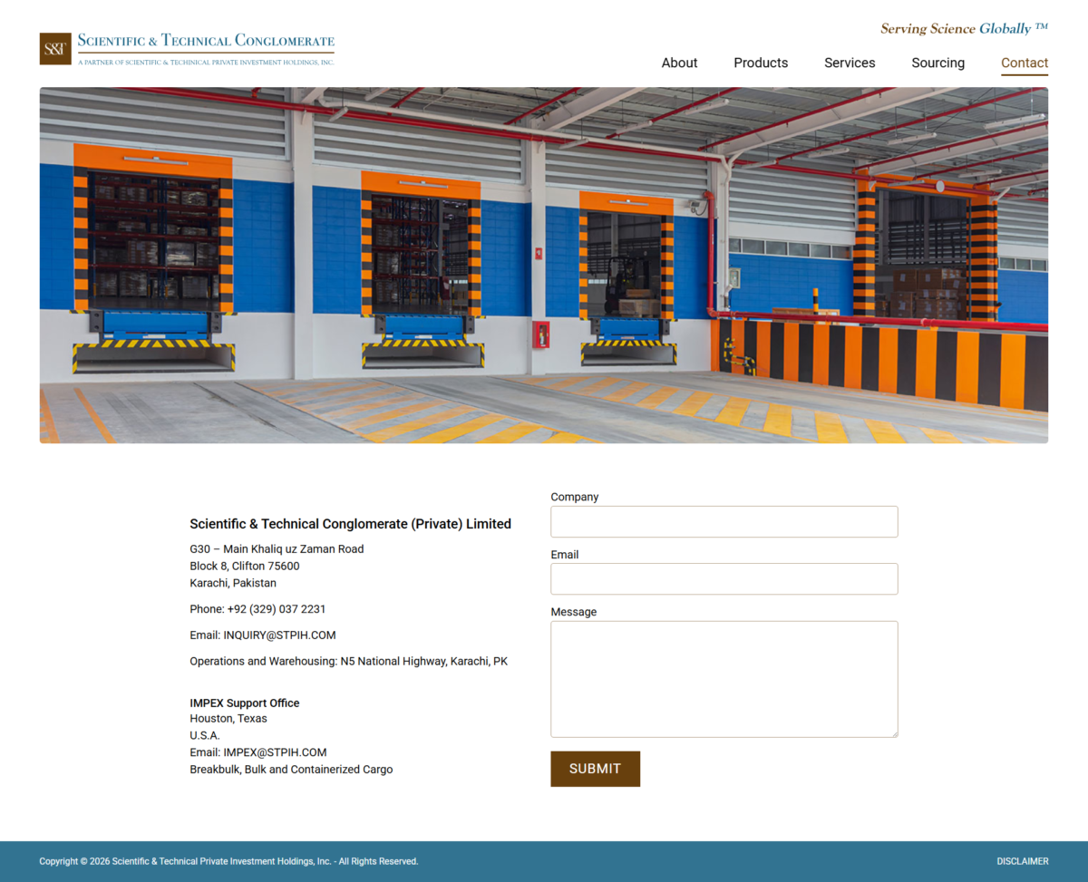Click the IMPEX@STPIH.COM email link
Screen dimensions: 1088x882
(x=277, y=751)
